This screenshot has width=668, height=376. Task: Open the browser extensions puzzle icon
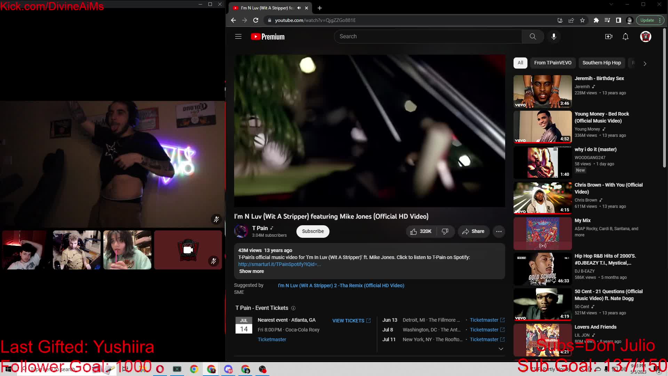point(596,20)
